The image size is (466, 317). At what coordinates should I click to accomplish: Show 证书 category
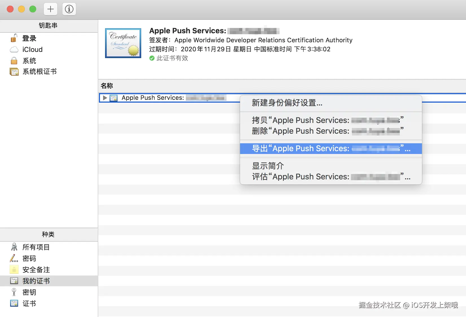[x=49, y=303]
